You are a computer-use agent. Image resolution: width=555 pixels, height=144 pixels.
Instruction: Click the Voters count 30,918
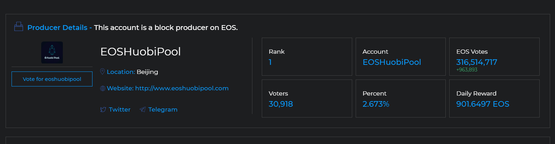[x=281, y=104]
